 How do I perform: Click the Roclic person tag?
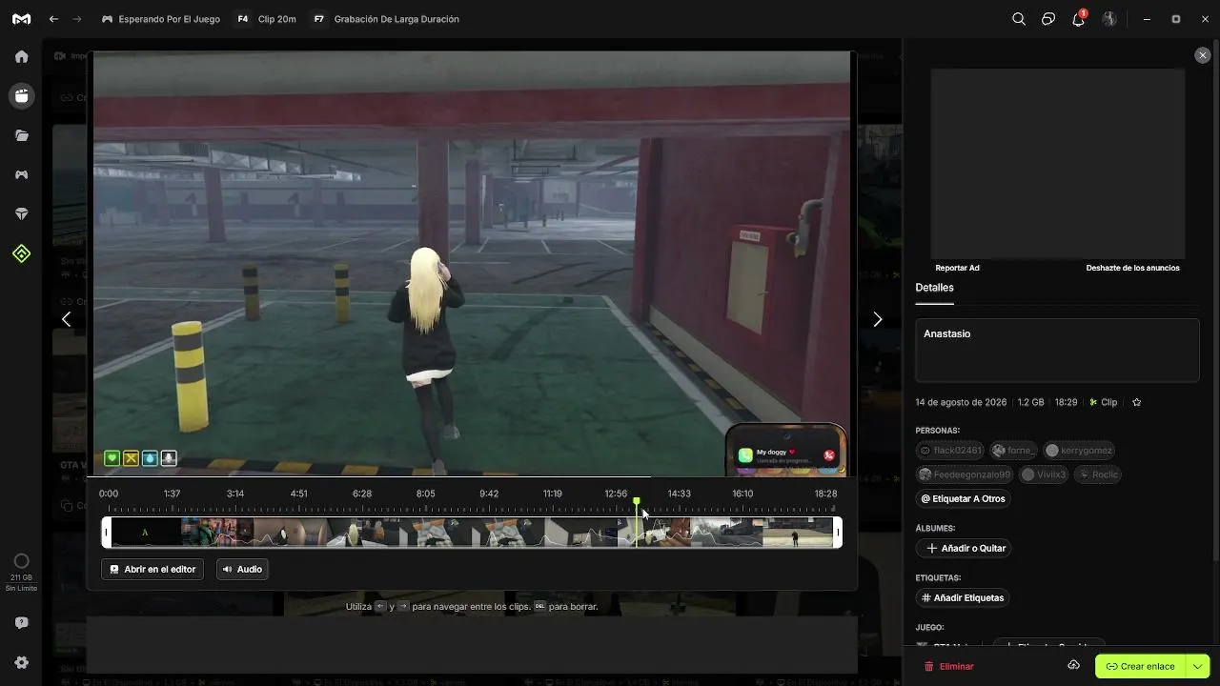1098,474
